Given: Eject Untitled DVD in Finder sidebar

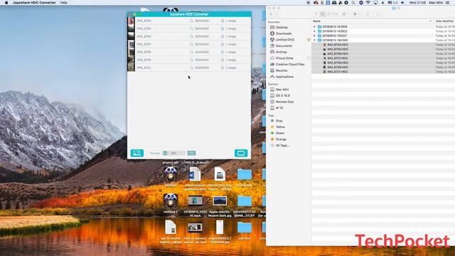Looking at the screenshot, I should click(x=309, y=40).
